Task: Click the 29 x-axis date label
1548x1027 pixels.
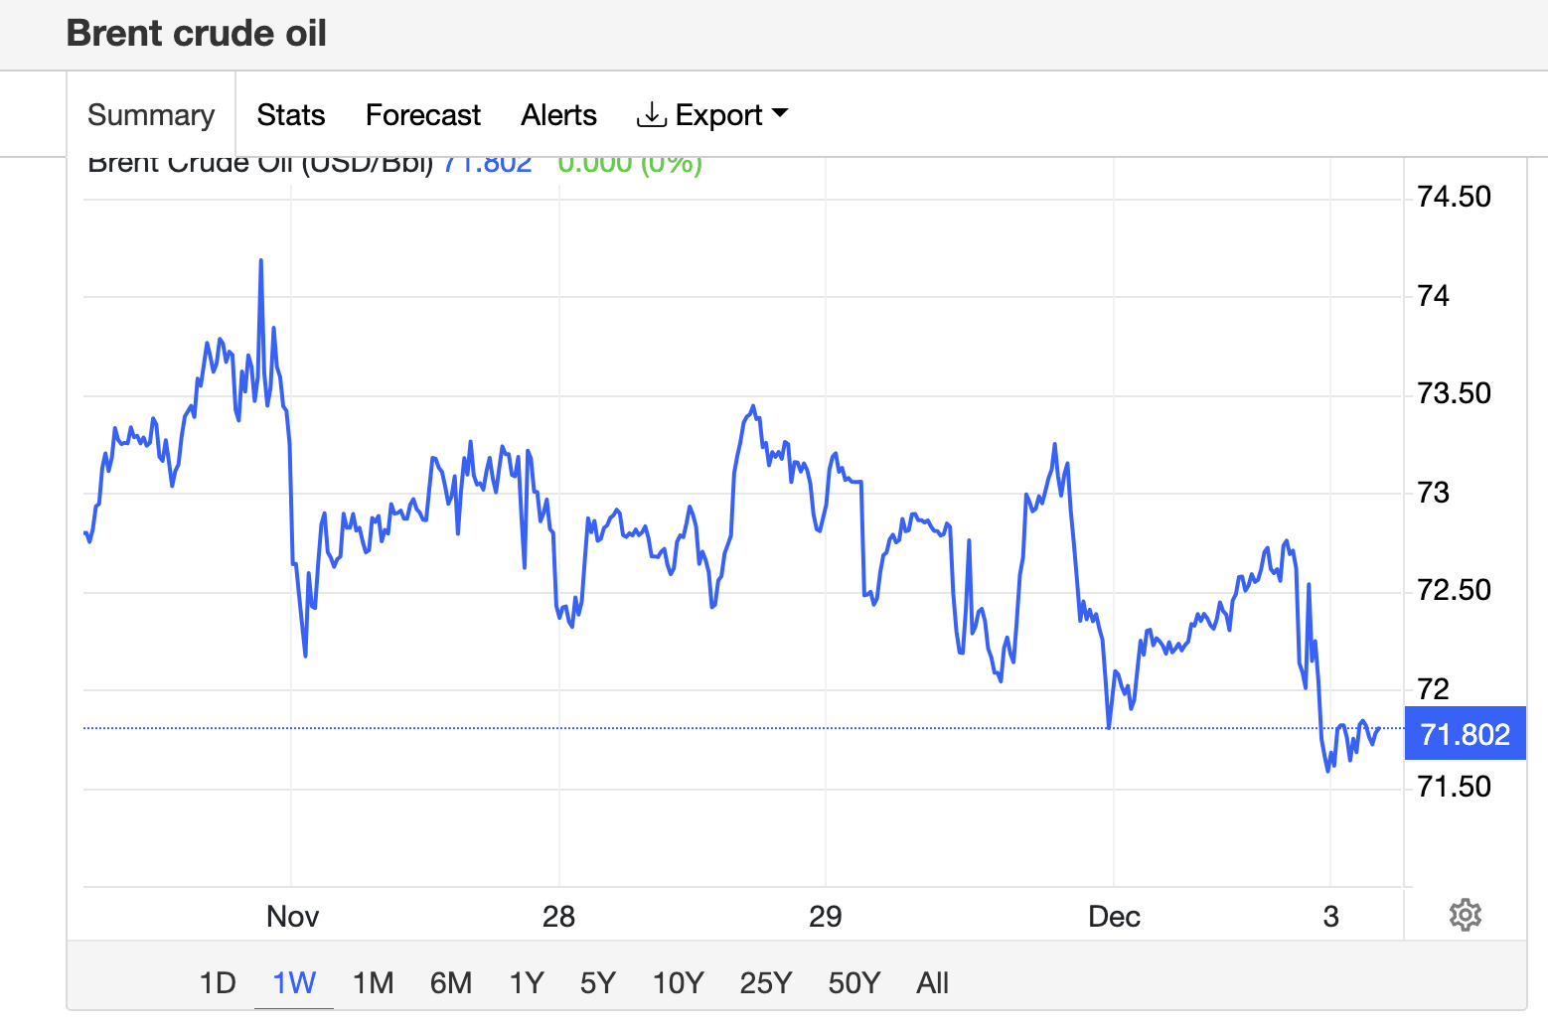Action: pyautogui.click(x=825, y=916)
